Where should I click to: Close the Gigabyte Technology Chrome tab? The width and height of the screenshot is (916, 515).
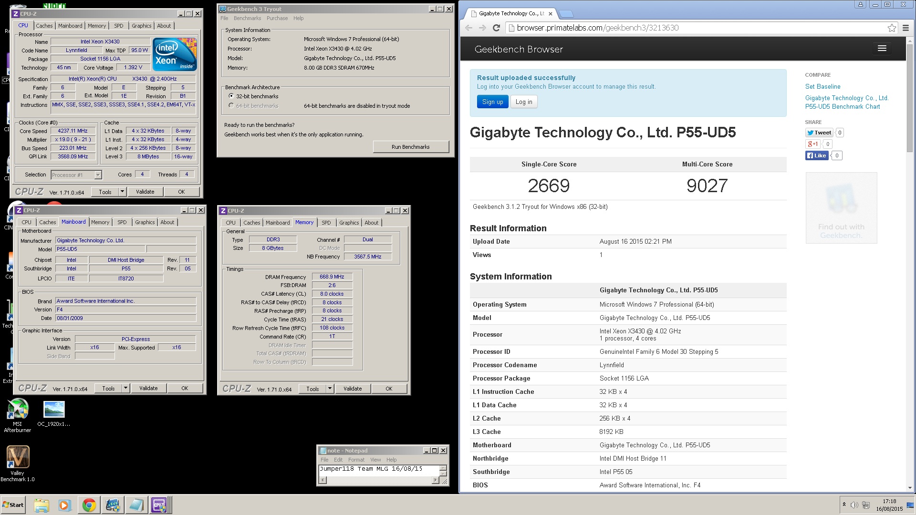[x=550, y=14]
